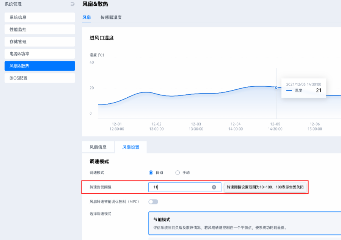Collapse the 系统管理 sidebar menu
Viewport: 341px width, 240px height.
coord(72,4)
